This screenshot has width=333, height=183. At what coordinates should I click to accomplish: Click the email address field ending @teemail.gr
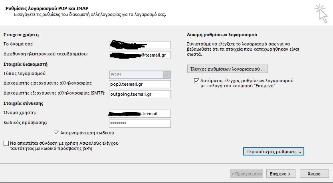140,55
